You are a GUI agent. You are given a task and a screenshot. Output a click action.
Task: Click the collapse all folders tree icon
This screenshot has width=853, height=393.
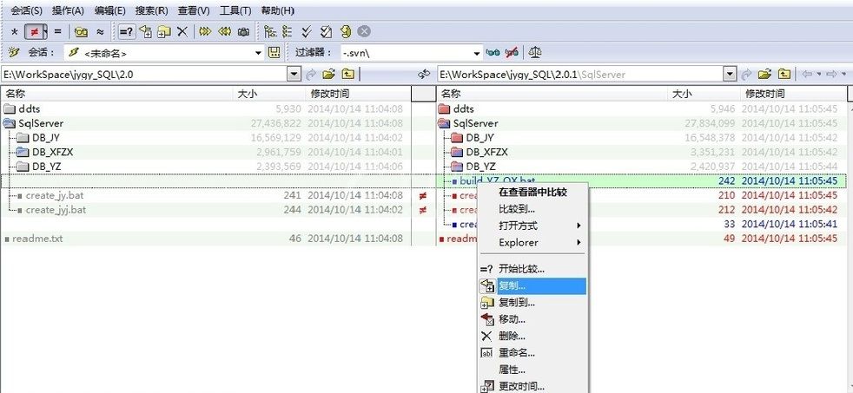[x=288, y=31]
